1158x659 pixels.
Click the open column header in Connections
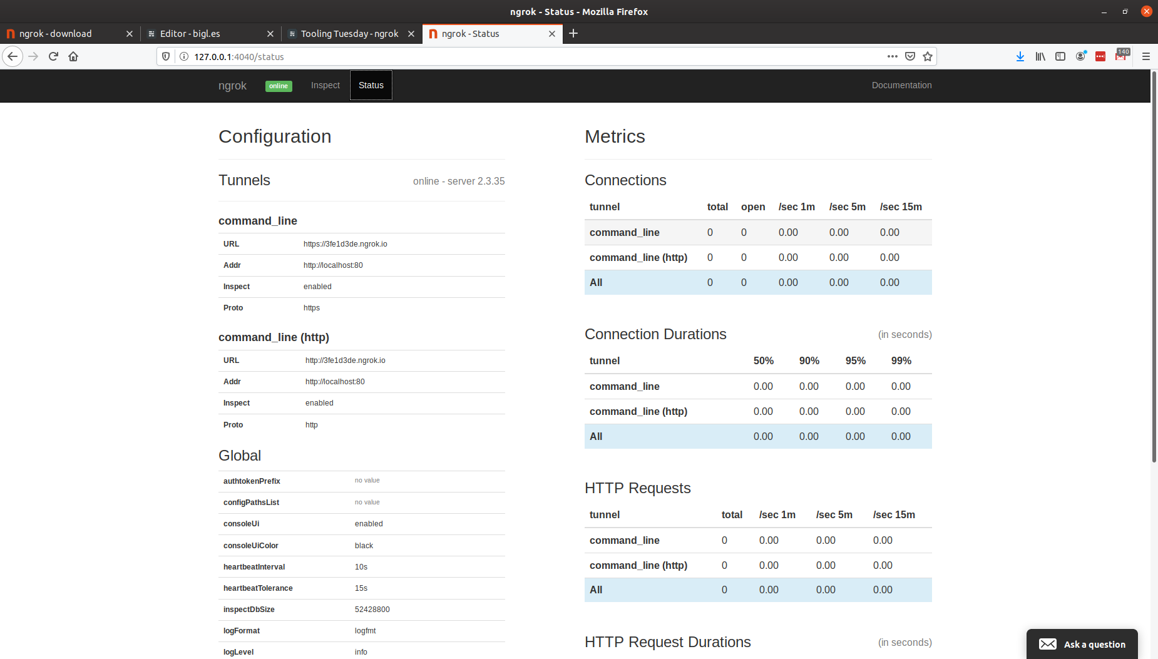tap(753, 207)
